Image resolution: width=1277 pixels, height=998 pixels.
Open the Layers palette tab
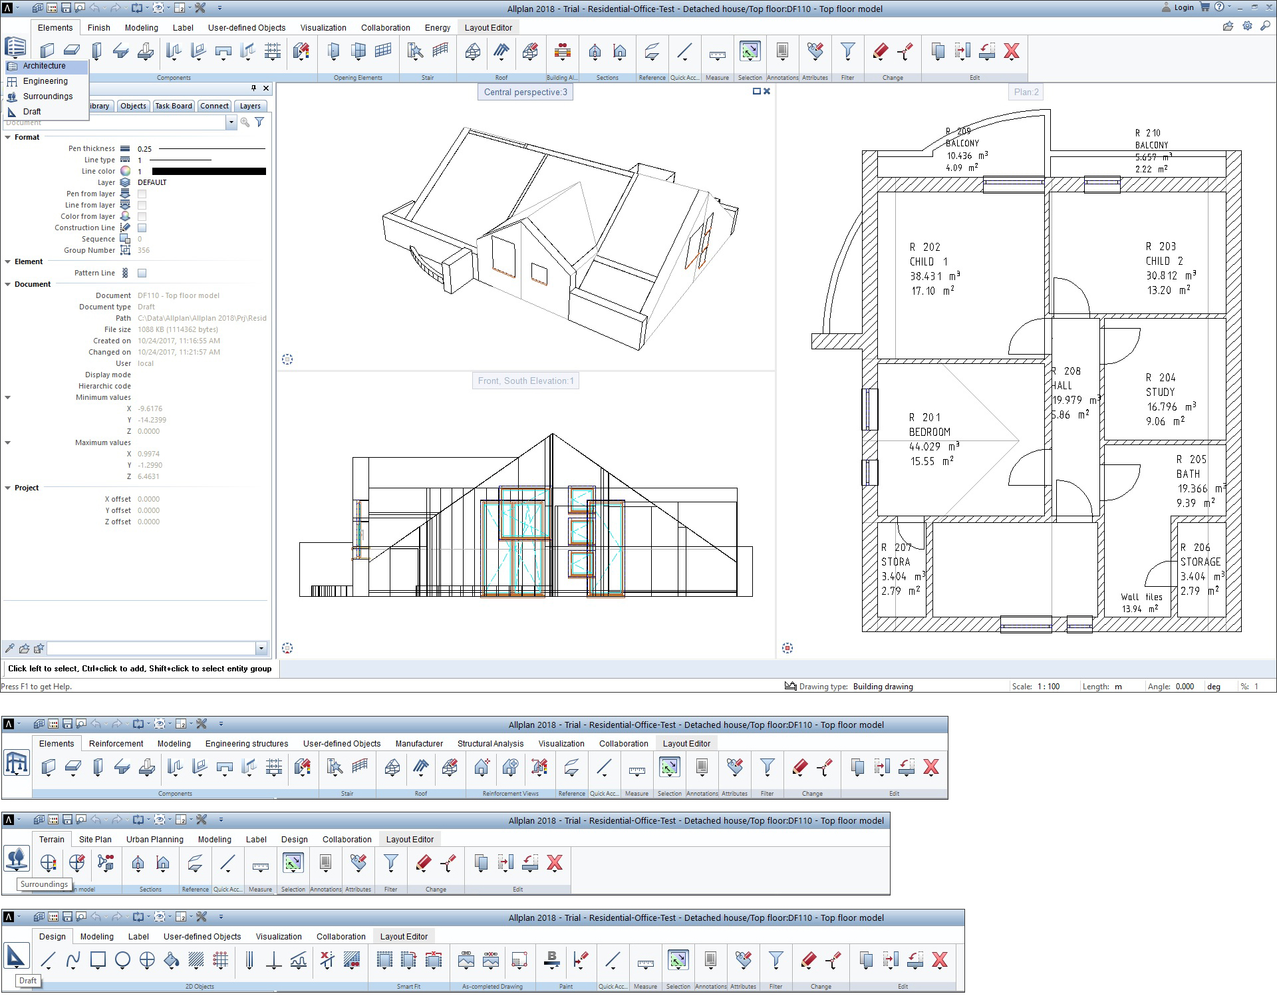[250, 106]
